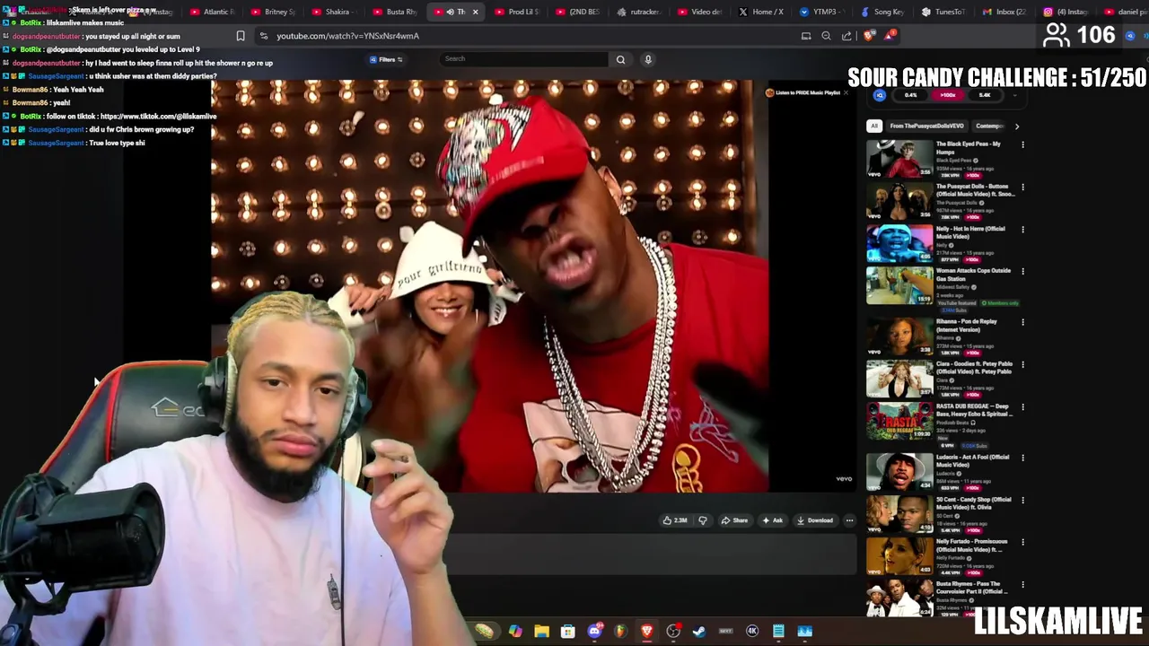Image resolution: width=1149 pixels, height=646 pixels.
Task: Click the blue IQ extension icon
Action: tap(880, 95)
